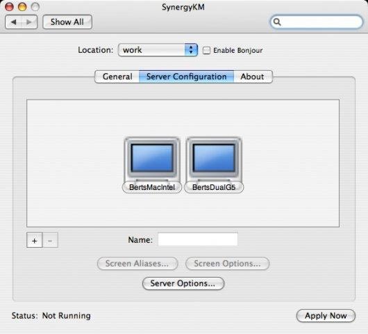Screen dimensions: 368x334
Task: Open Screen Options dialog
Action: (x=228, y=264)
